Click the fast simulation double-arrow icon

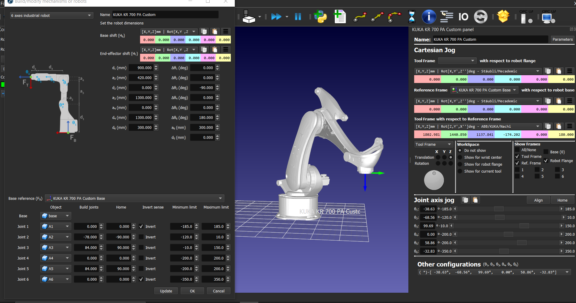pos(276,17)
